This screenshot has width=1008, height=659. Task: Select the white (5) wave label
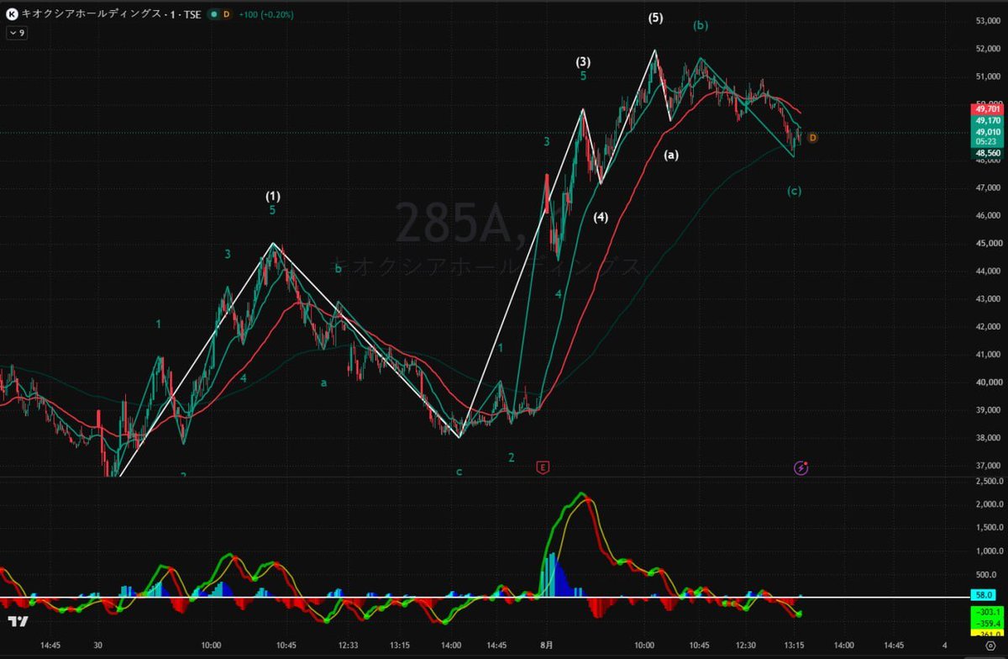click(x=656, y=17)
